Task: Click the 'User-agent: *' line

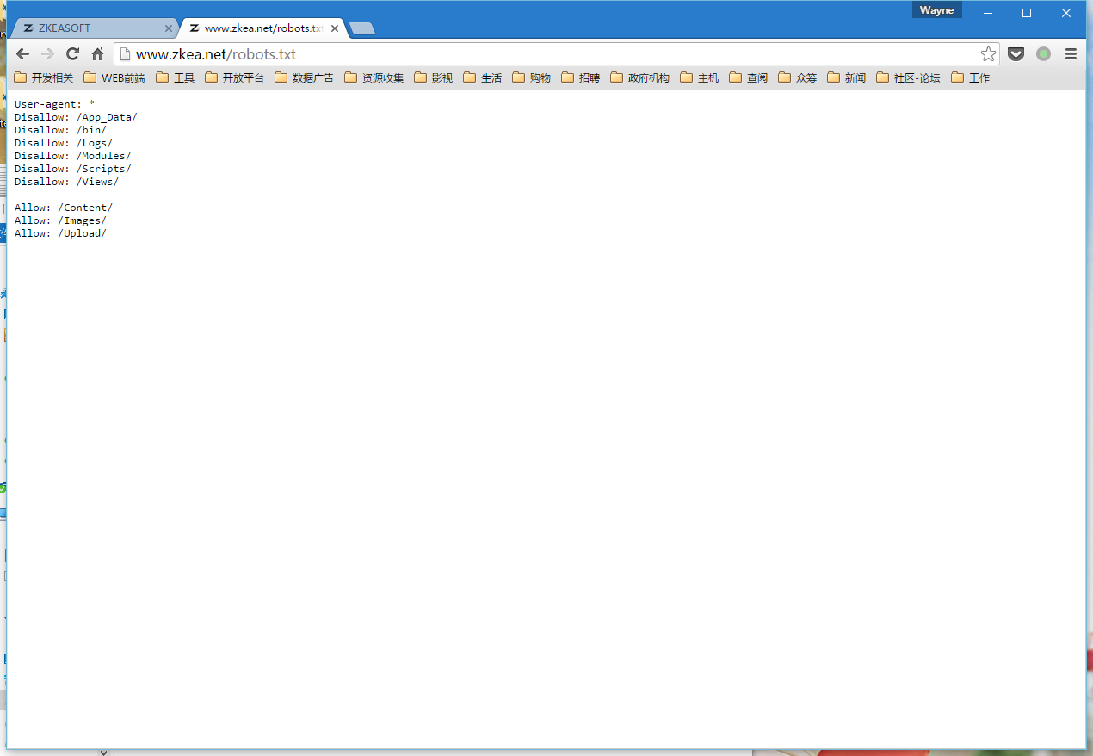Action: click(54, 104)
